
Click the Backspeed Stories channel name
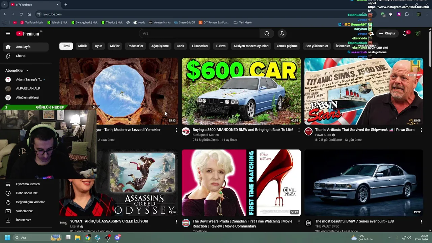coord(206,135)
